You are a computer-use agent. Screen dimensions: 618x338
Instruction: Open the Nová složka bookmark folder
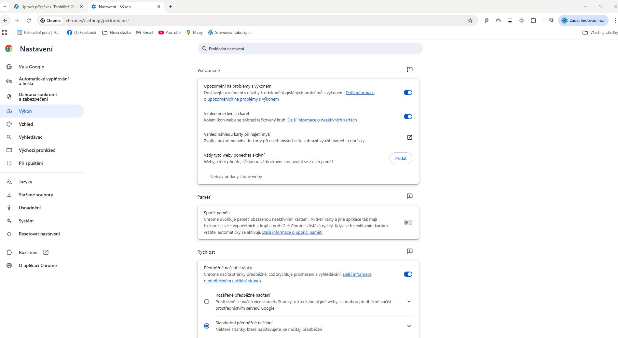(117, 33)
